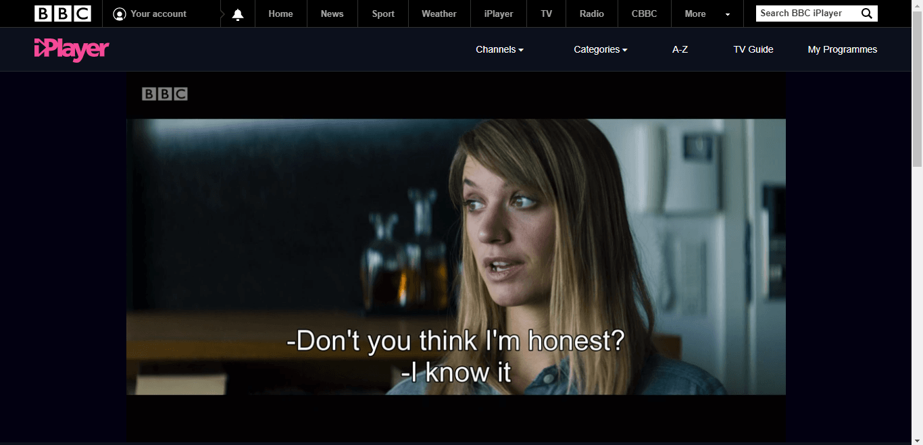Open the Channels dropdown
Viewport: 923px width, 445px height.
(x=499, y=49)
